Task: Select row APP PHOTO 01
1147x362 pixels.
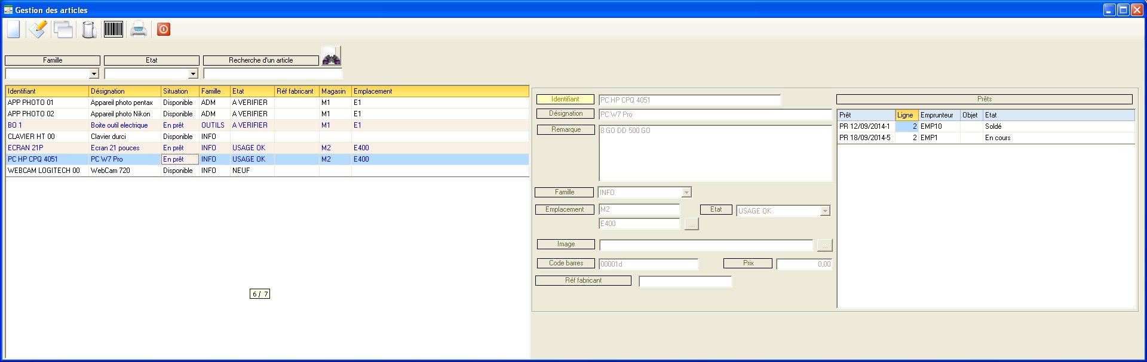Action: click(267, 103)
